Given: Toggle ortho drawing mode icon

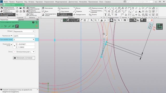Looking at the screenshot, I should click(88, 20).
